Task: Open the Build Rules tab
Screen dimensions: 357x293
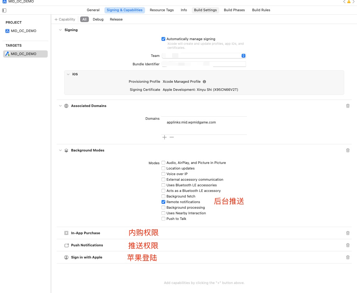Action: coord(261,10)
